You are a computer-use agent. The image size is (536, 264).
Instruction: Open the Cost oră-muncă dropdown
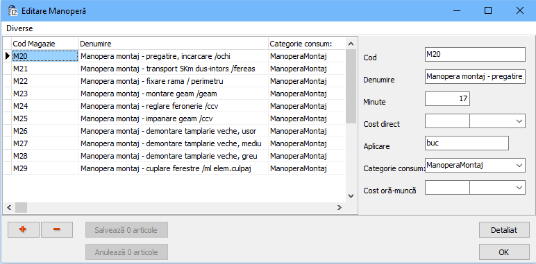519,188
